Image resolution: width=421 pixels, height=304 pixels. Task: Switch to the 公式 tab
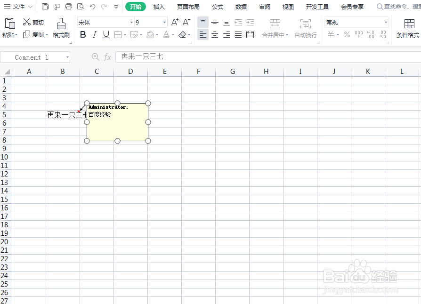pyautogui.click(x=218, y=7)
